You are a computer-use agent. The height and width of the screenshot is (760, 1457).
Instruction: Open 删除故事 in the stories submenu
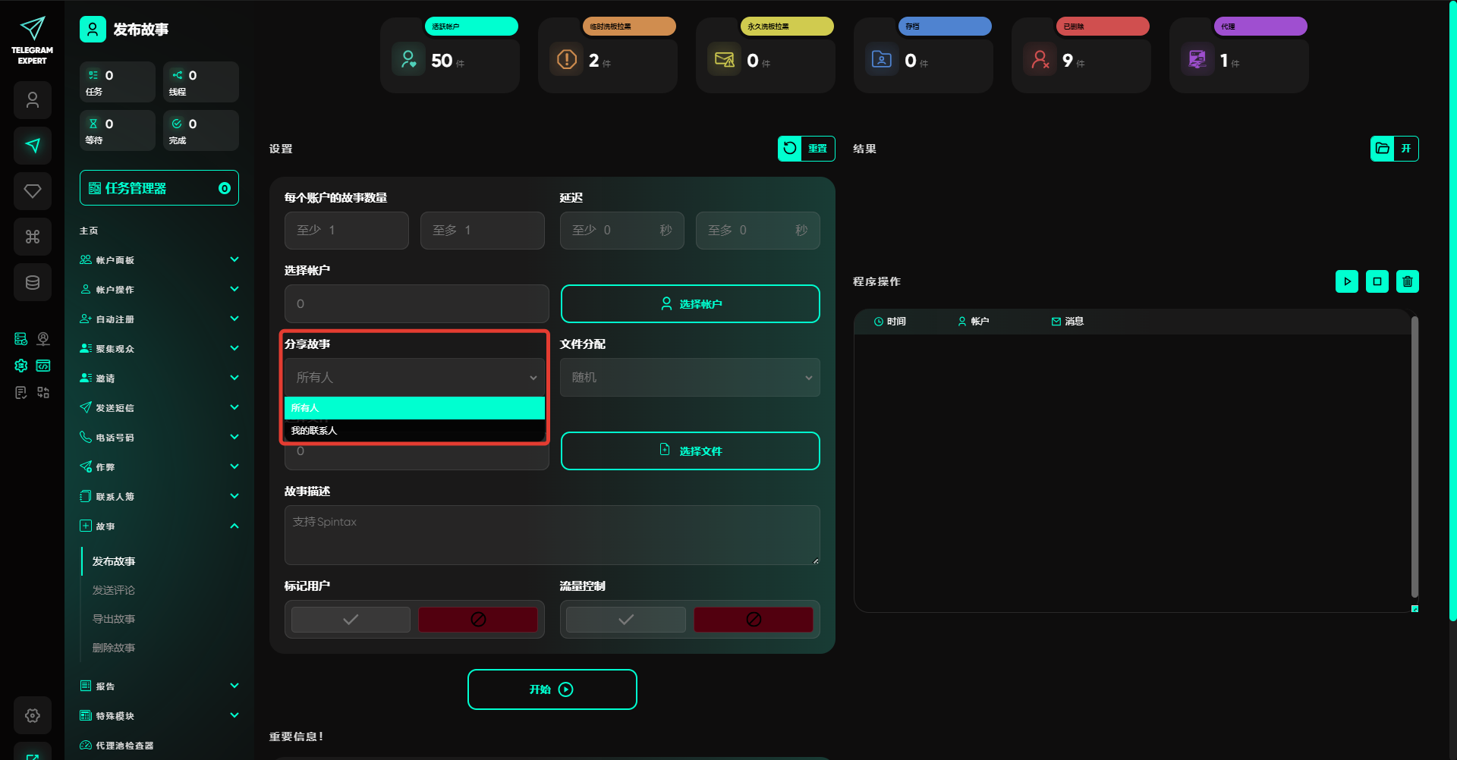point(114,648)
